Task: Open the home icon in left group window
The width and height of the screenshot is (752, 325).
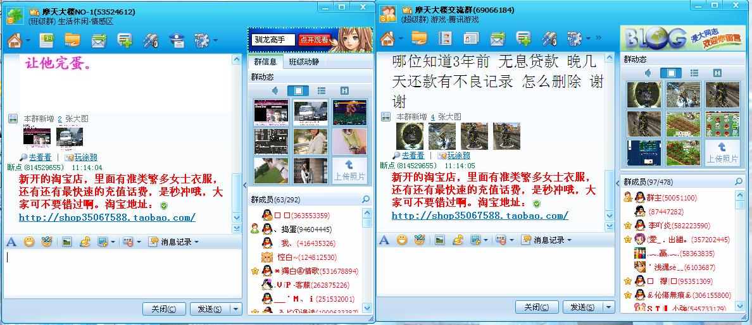Action: (x=15, y=40)
